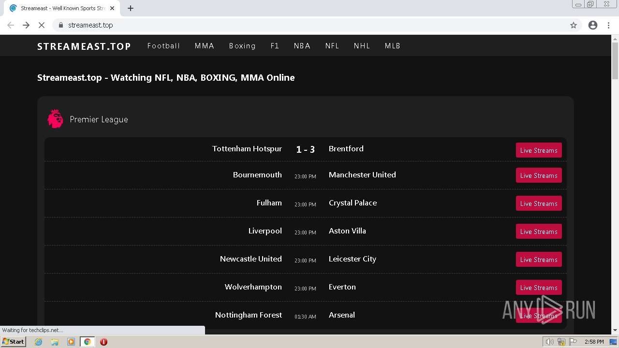Click the Leicester City team name

[353, 259]
